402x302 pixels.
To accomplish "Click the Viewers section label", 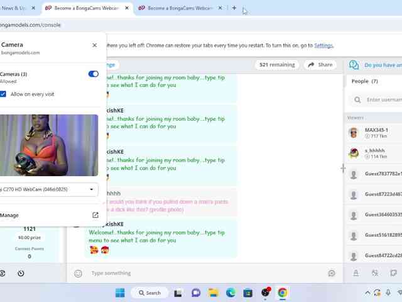I will (356, 118).
